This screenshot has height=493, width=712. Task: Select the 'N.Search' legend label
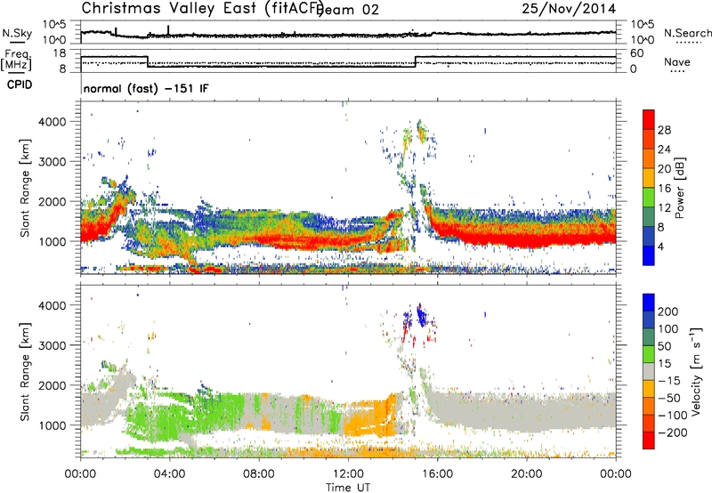pos(687,33)
